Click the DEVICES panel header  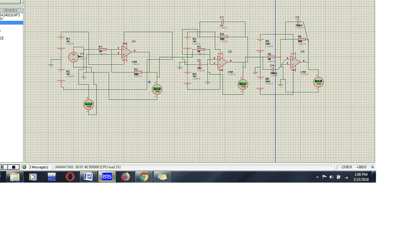(11, 10)
